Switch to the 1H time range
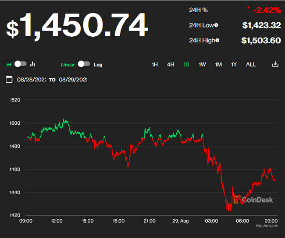285x238 pixels. click(155, 65)
